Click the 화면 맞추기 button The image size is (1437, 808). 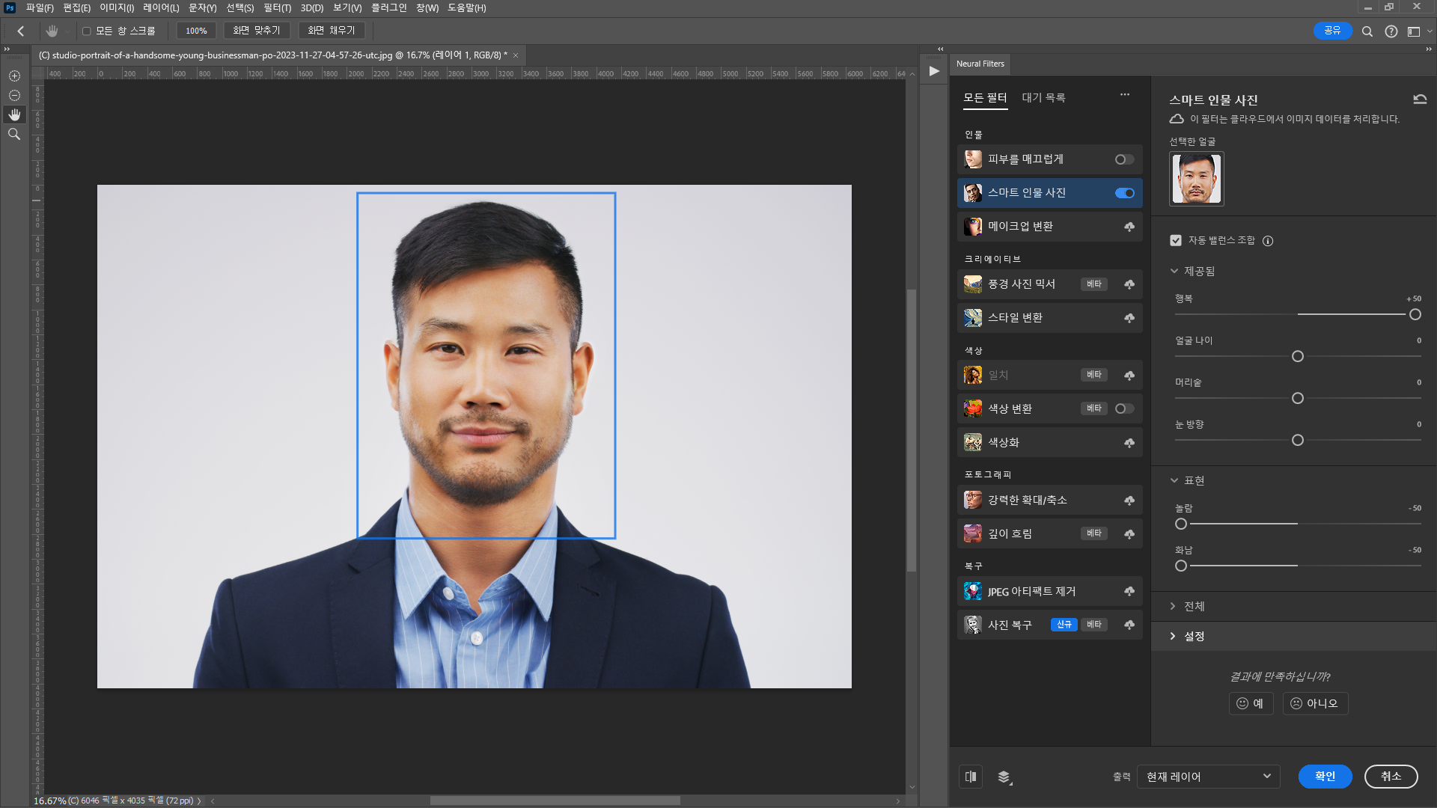coord(256,31)
